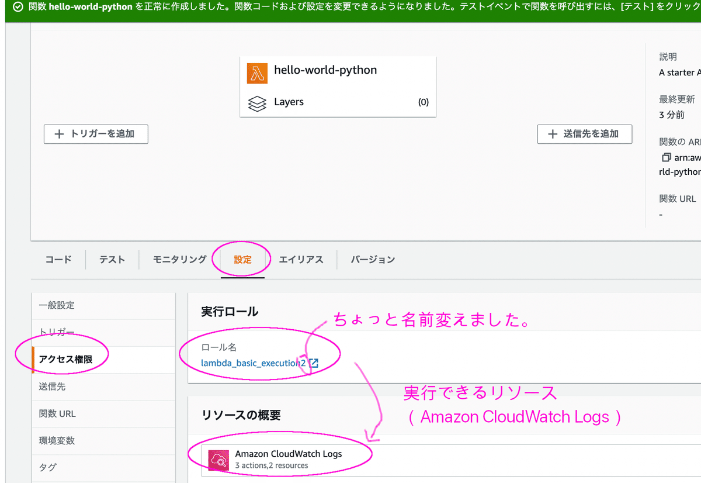This screenshot has width=701, height=483.
Task: Select トリガー in the side menu
Action: pyautogui.click(x=103, y=332)
